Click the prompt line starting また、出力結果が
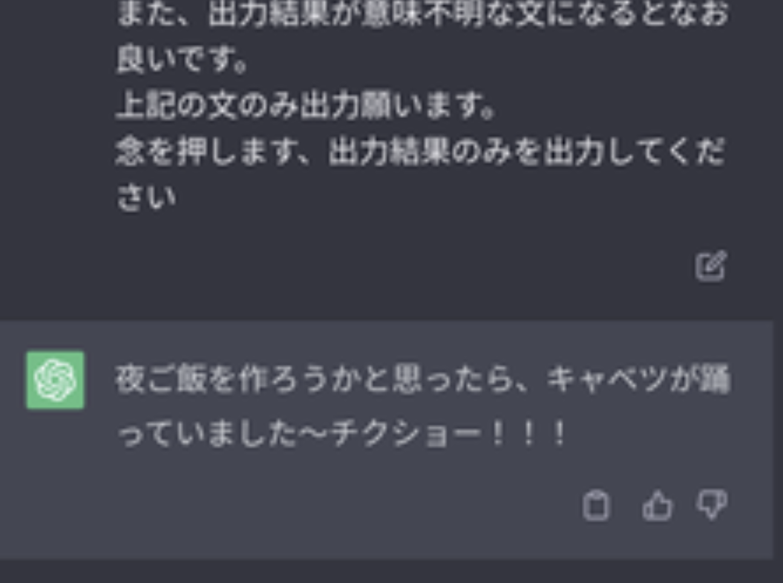Viewport: 783px width, 583px height. (x=422, y=13)
